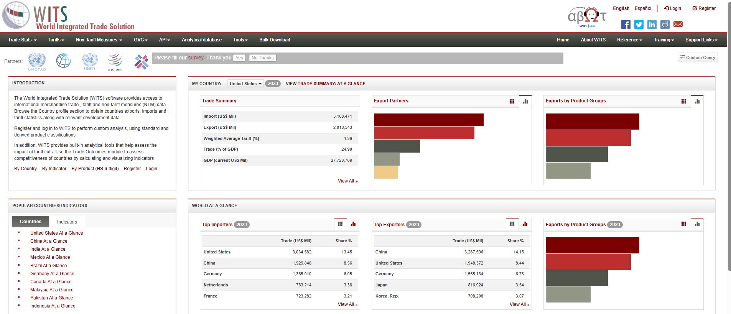Show Top Exporters table grid view
The height and width of the screenshot is (314, 731).
512,224
